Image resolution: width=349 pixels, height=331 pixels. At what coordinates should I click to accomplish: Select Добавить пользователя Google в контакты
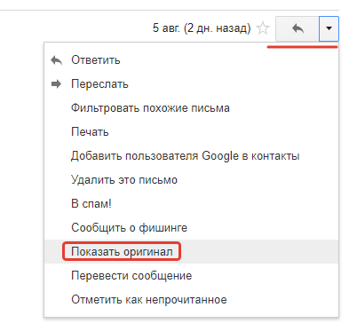(191, 156)
